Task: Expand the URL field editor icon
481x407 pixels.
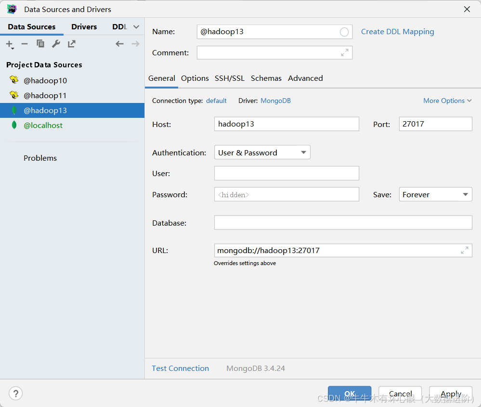Action: (464, 251)
